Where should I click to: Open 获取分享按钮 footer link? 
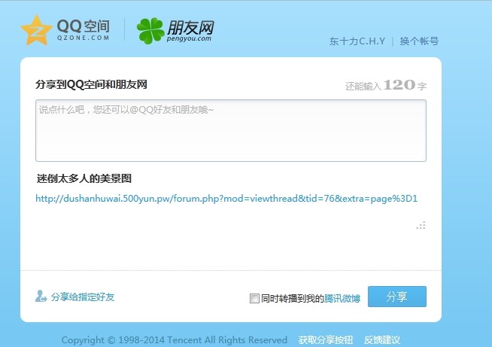coord(326,339)
